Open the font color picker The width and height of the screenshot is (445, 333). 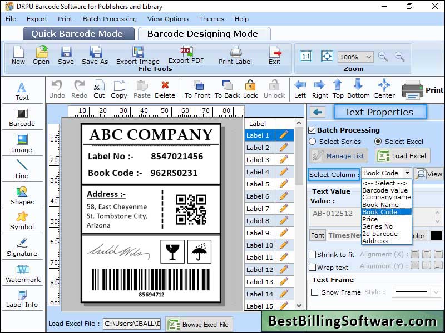coord(436,235)
